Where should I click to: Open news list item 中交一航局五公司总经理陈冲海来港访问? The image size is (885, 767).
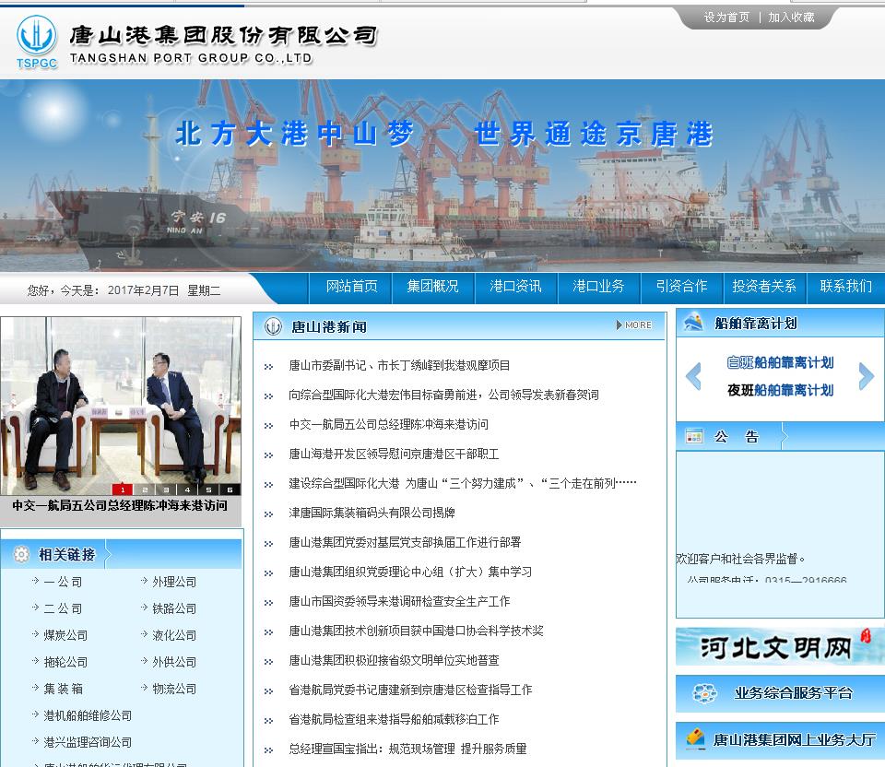coord(388,424)
